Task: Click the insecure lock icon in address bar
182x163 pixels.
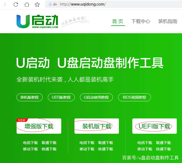Action: tap(55, 4)
